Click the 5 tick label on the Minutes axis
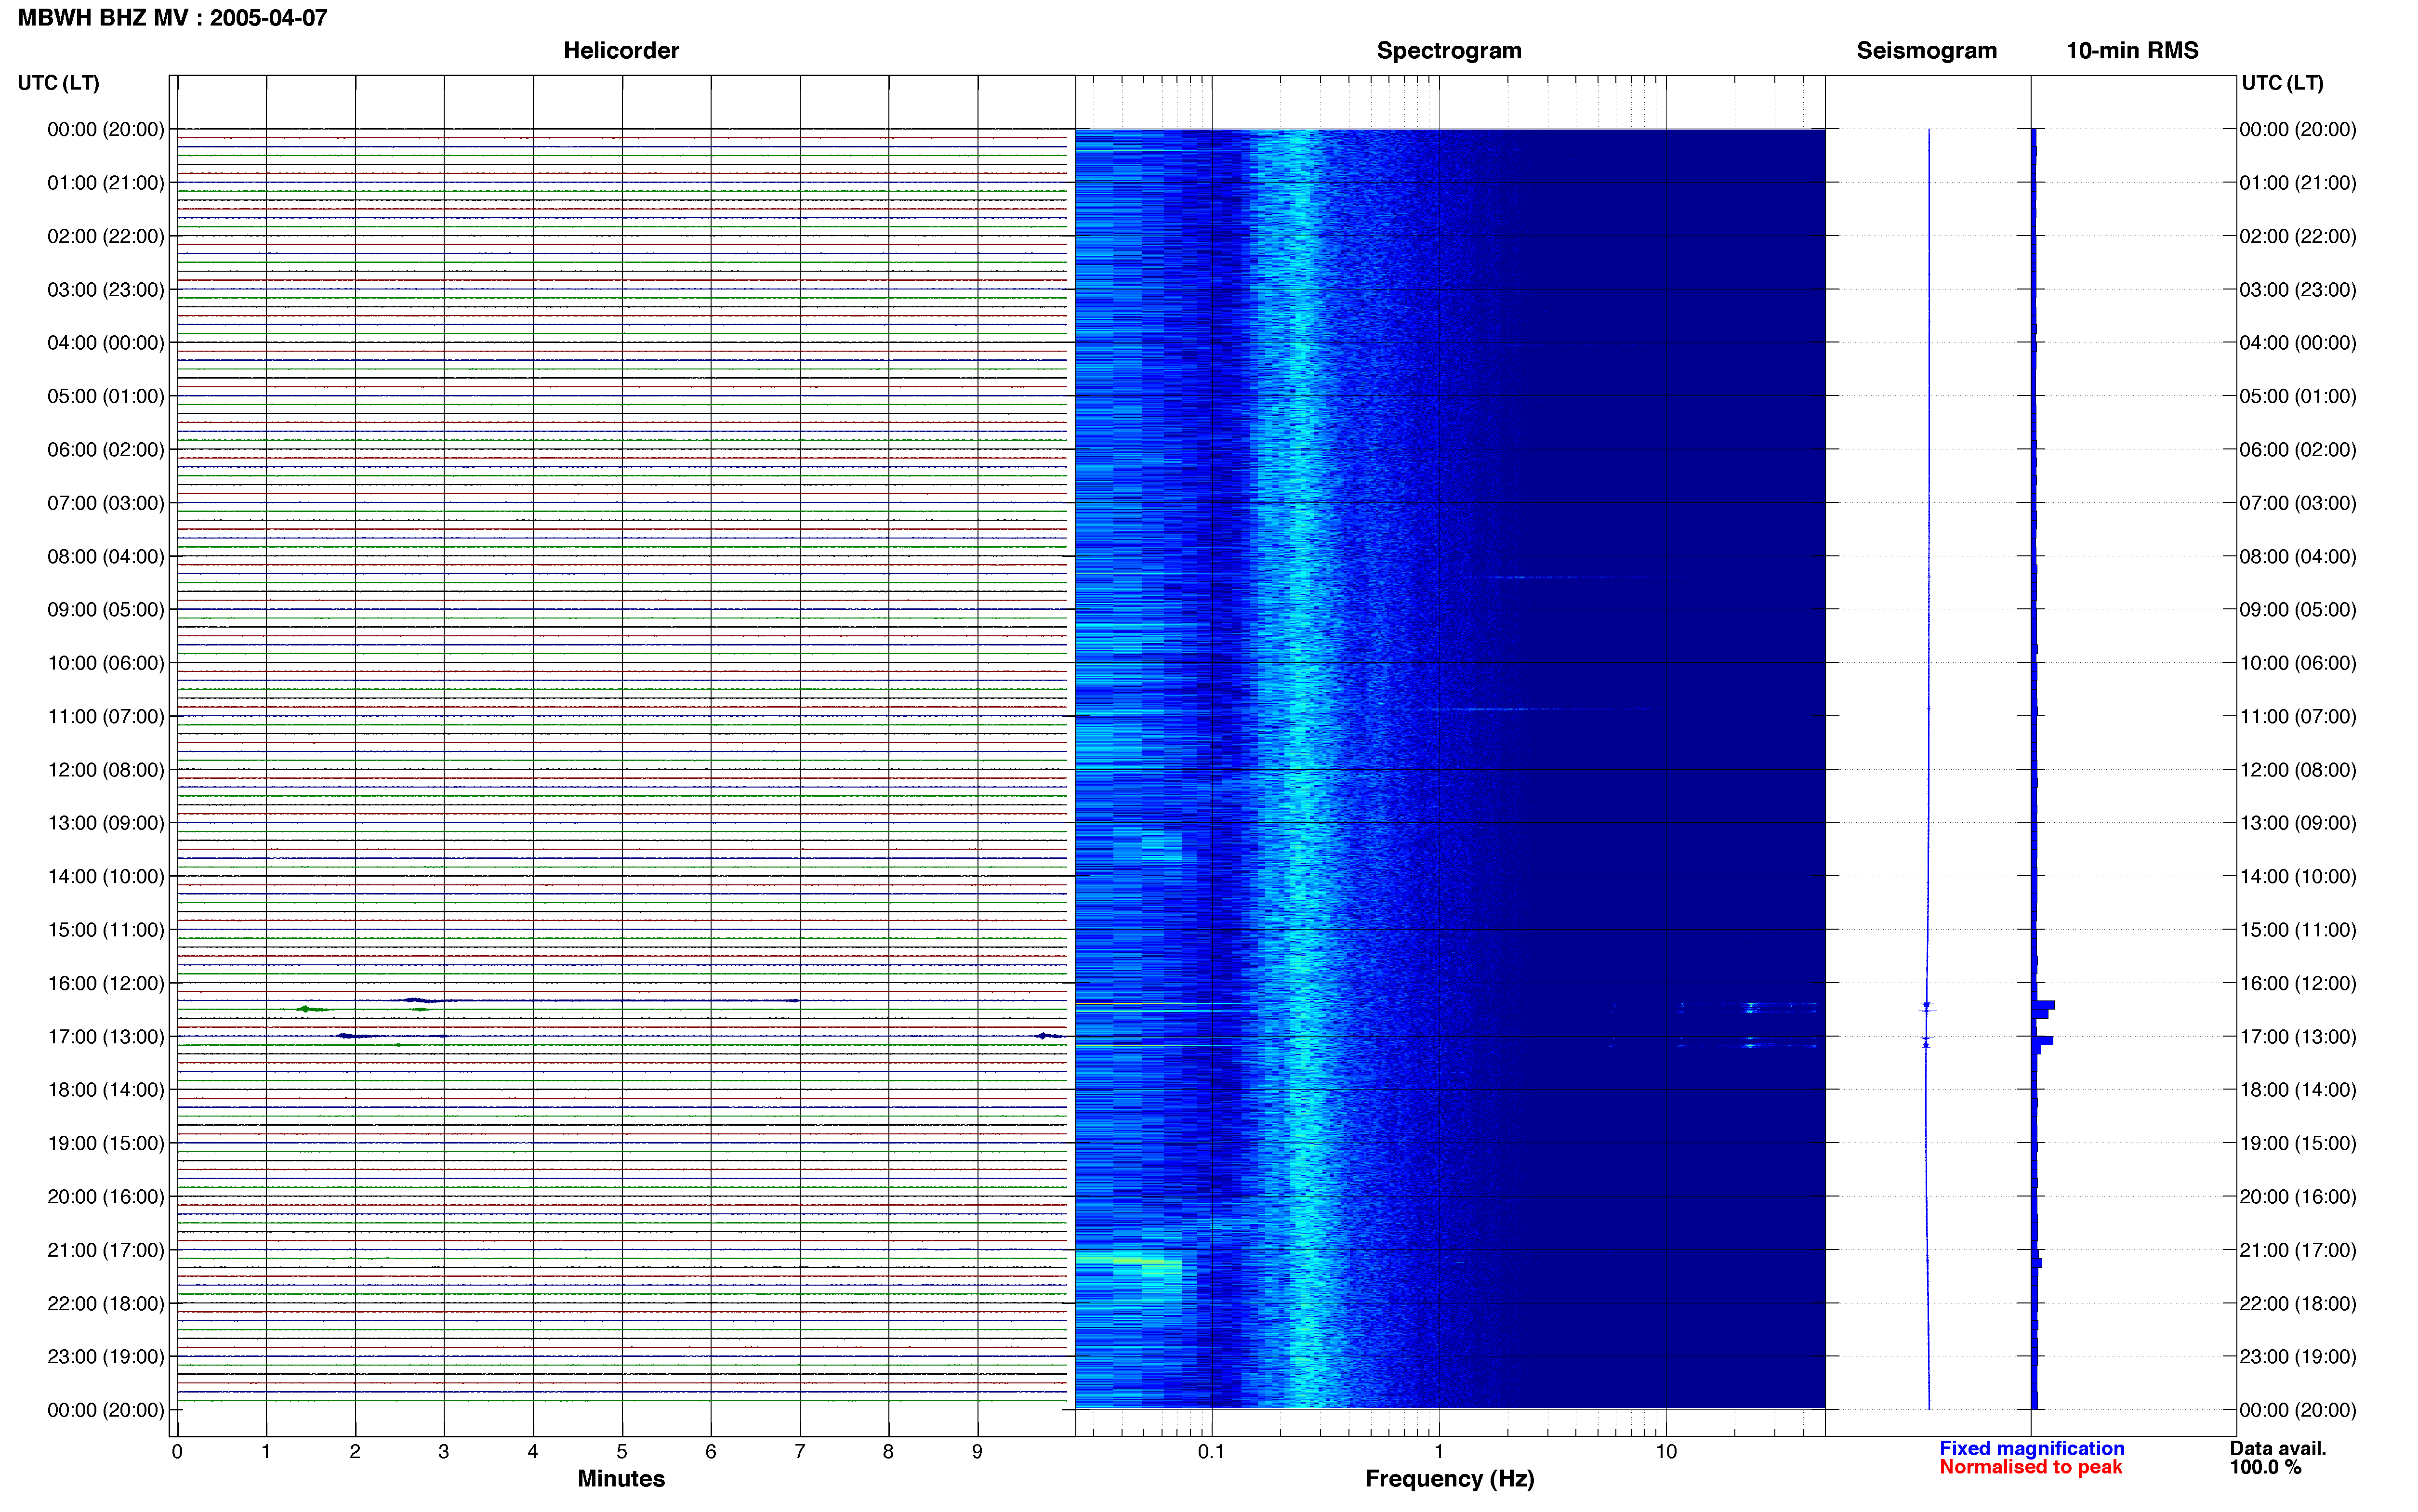This screenshot has width=2418, height=1512. [x=622, y=1451]
